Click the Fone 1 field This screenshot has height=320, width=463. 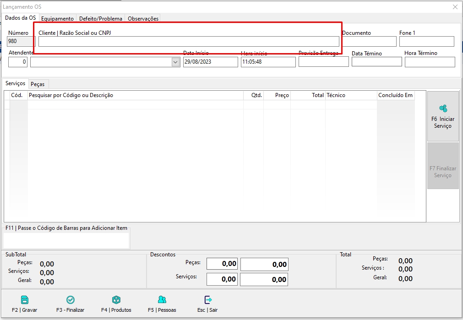[426, 42]
